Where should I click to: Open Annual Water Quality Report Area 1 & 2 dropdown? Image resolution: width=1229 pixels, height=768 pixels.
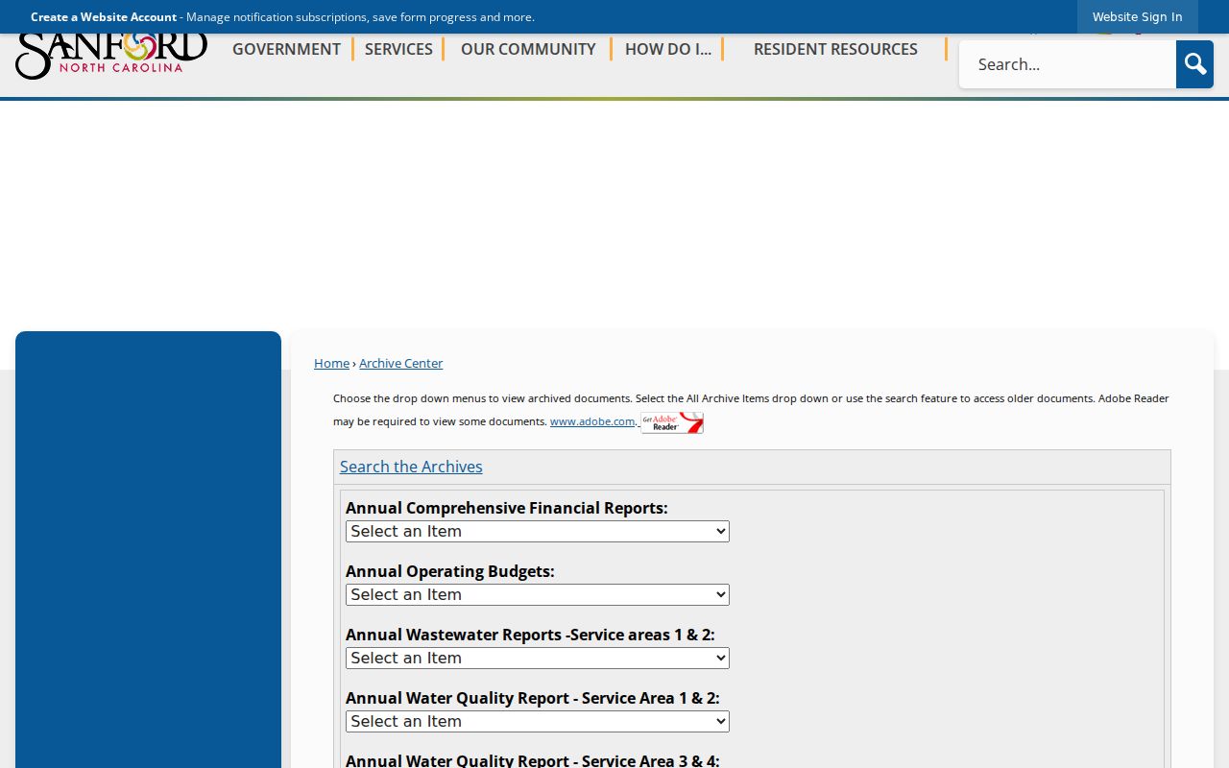click(538, 721)
